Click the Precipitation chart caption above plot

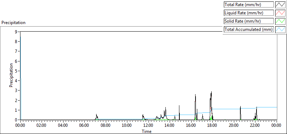13,23
